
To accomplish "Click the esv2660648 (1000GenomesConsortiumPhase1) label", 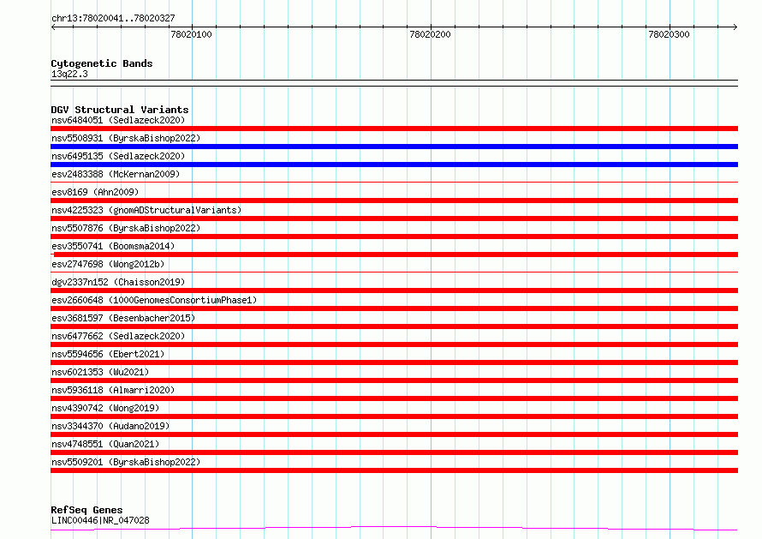I will 154,300.
